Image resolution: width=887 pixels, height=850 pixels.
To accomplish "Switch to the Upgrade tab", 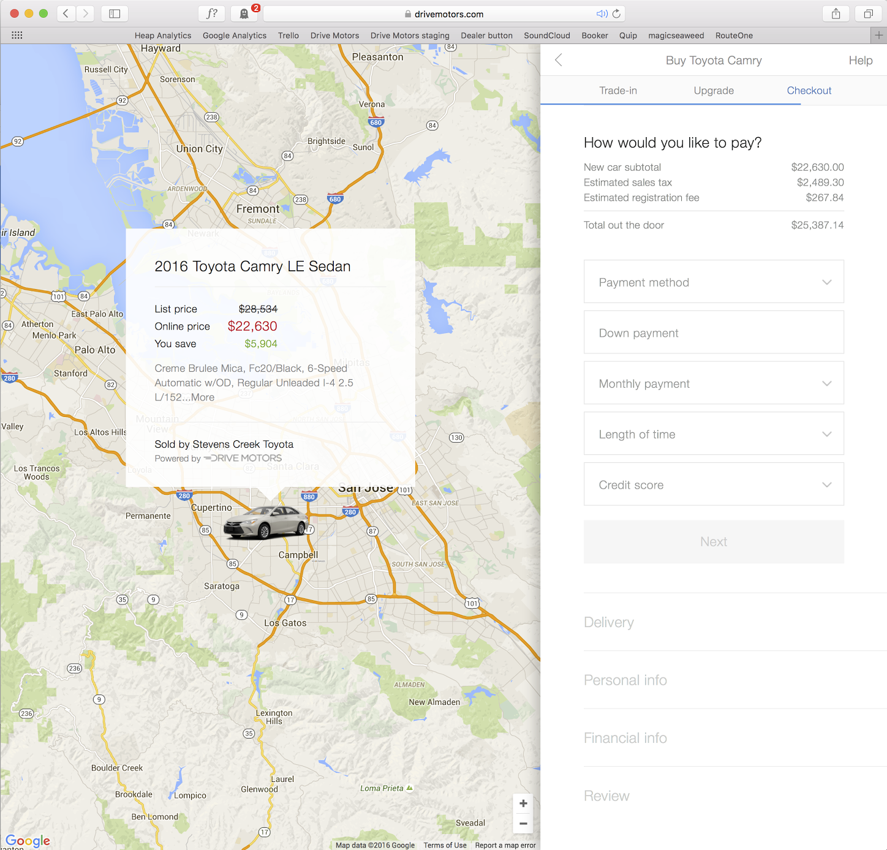I will click(x=714, y=91).
